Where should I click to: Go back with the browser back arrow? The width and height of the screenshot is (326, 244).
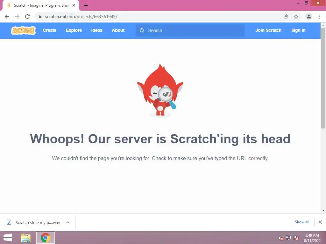(7, 17)
